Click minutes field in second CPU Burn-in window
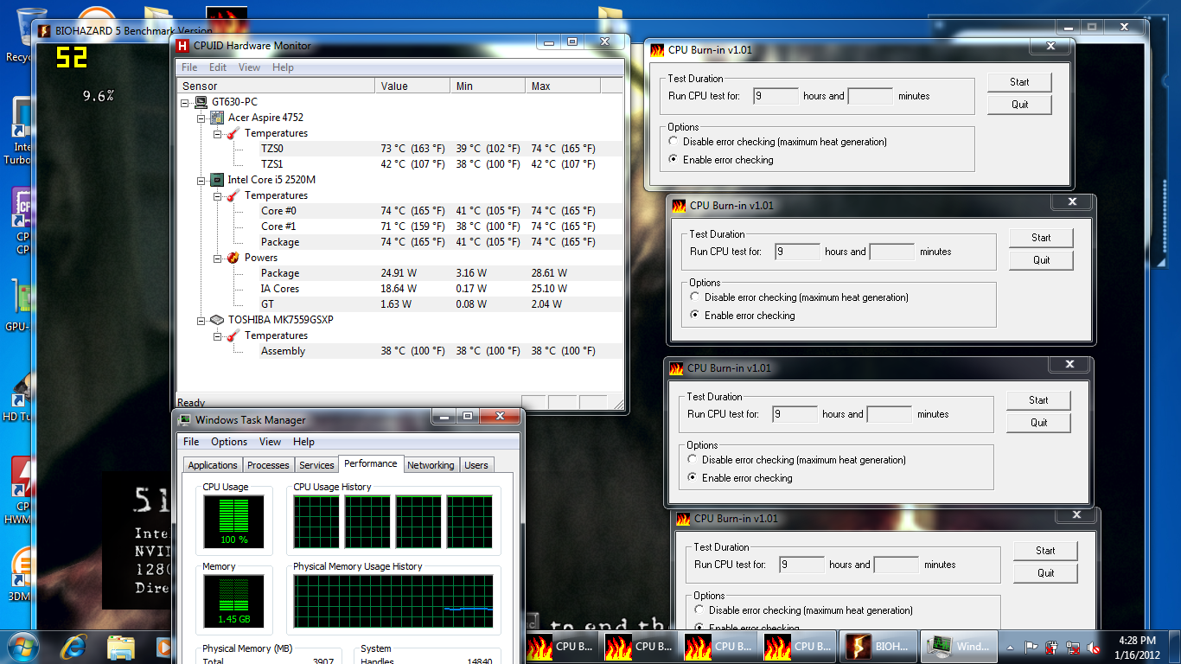1181x664 pixels. point(892,252)
